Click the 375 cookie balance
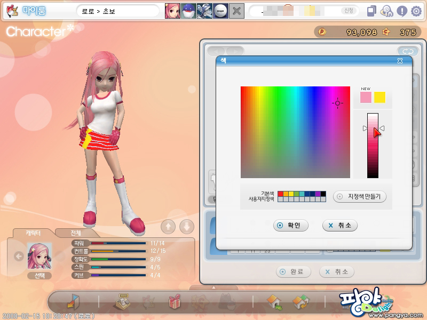The width and height of the screenshot is (427, 320). coord(408,33)
